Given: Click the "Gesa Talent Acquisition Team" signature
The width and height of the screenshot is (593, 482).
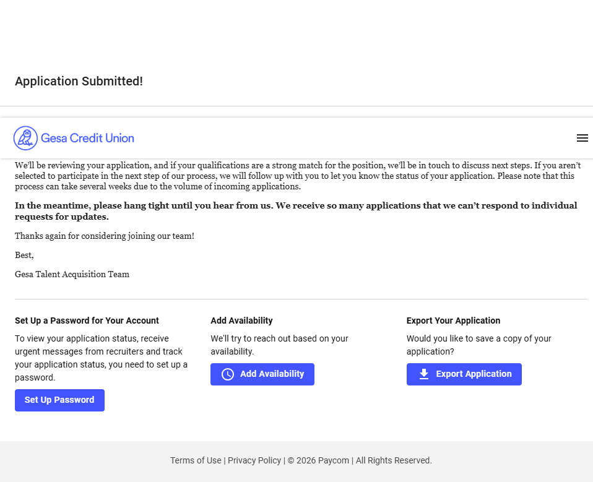Looking at the screenshot, I should coord(72,274).
